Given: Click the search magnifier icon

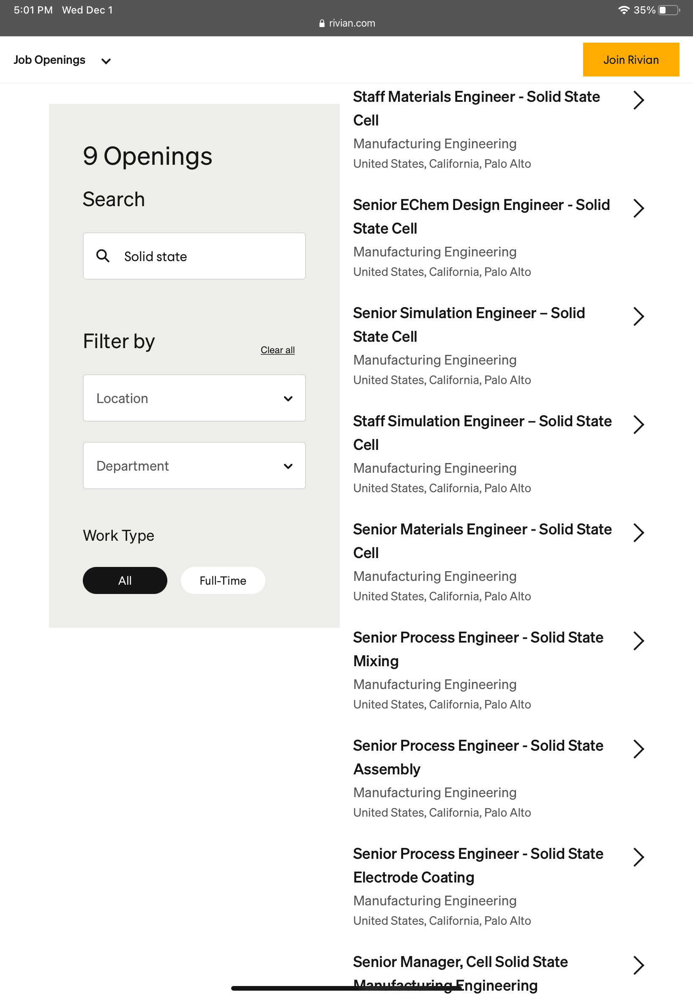Looking at the screenshot, I should tap(103, 256).
